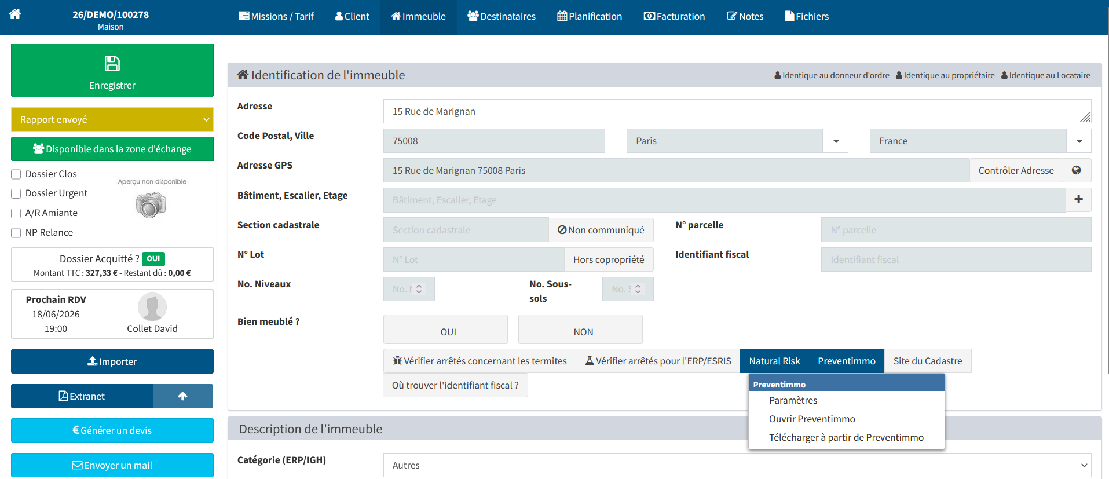Open the Facturation tab
Image resolution: width=1109 pixels, height=479 pixels.
(674, 16)
